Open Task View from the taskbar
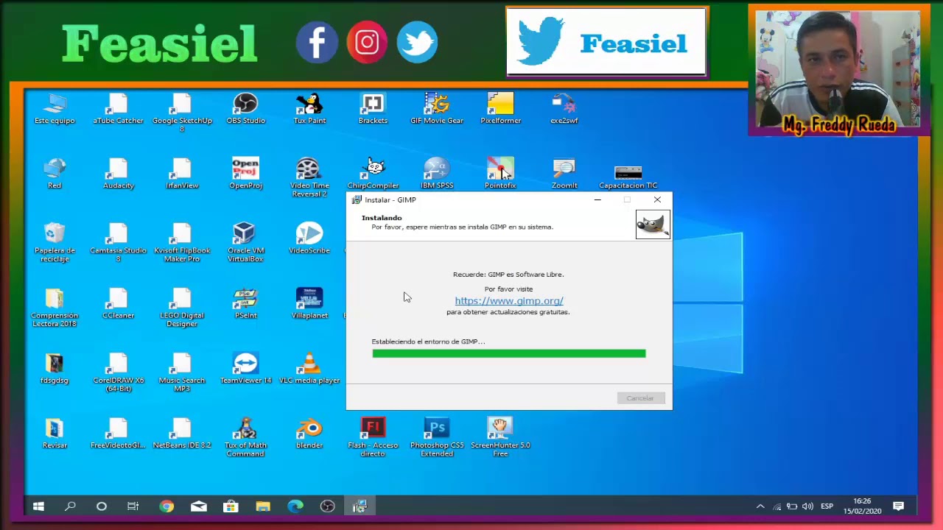This screenshot has width=943, height=530. click(x=133, y=506)
